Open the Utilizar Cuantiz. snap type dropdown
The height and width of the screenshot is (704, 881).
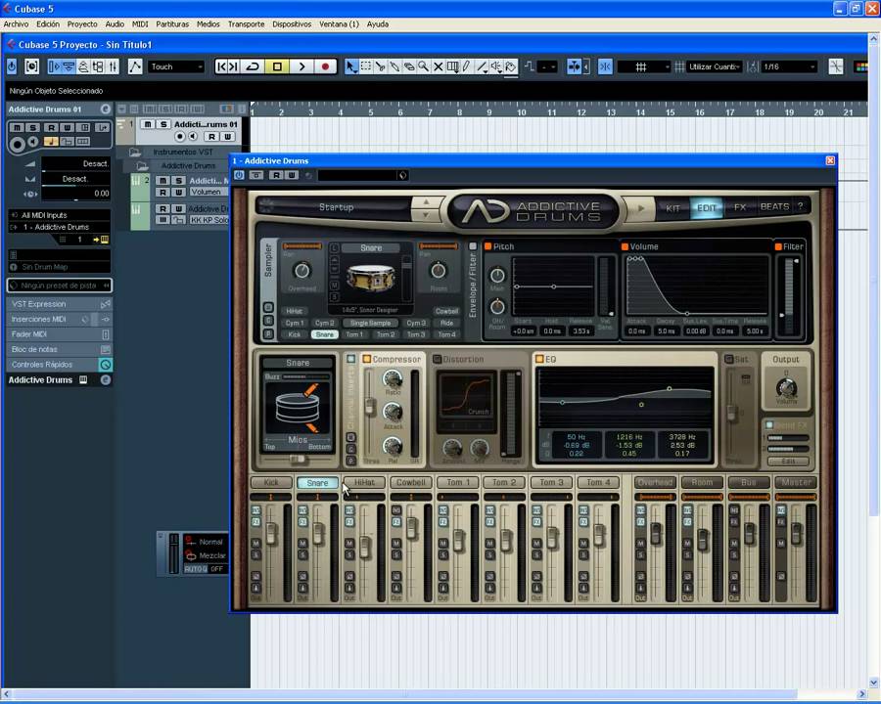715,66
